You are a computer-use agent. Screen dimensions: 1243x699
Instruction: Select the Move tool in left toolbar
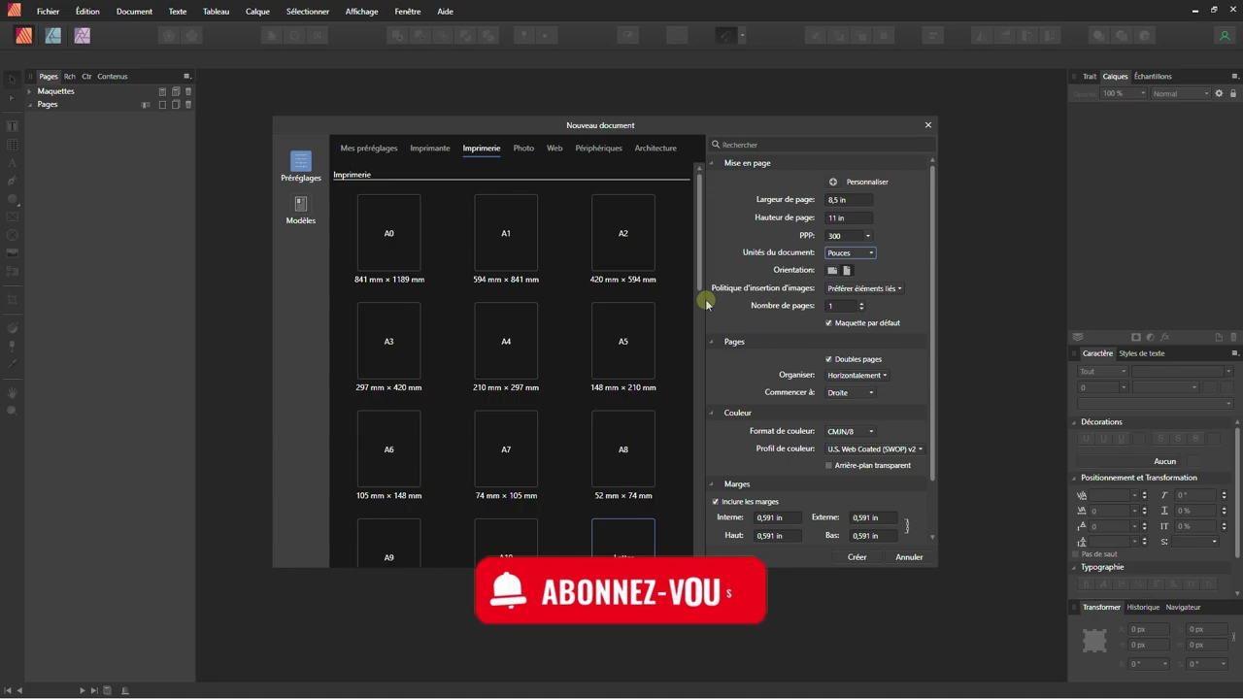13,80
